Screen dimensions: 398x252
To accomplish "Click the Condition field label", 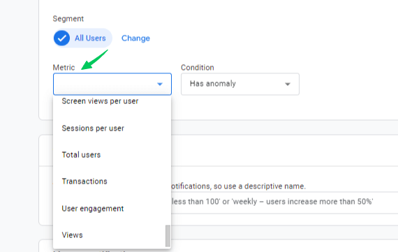I will [198, 68].
